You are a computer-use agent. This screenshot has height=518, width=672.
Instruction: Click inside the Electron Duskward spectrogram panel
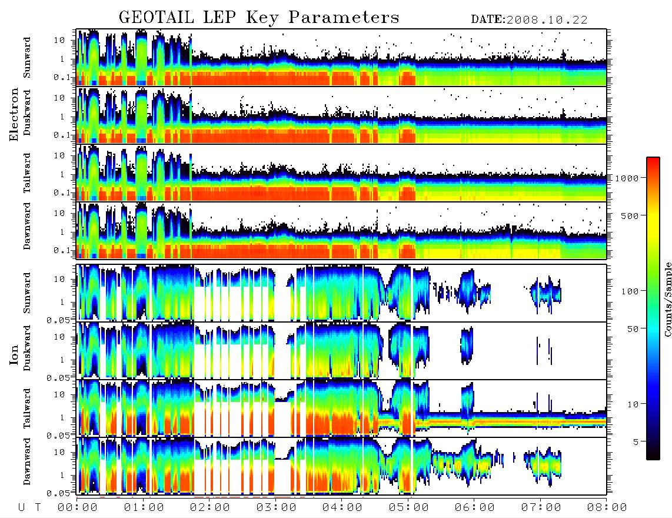341,115
